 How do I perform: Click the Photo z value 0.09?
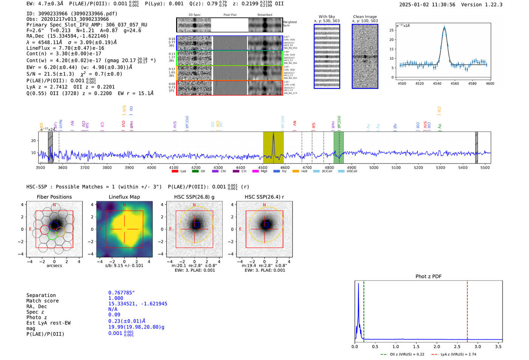(114, 315)
